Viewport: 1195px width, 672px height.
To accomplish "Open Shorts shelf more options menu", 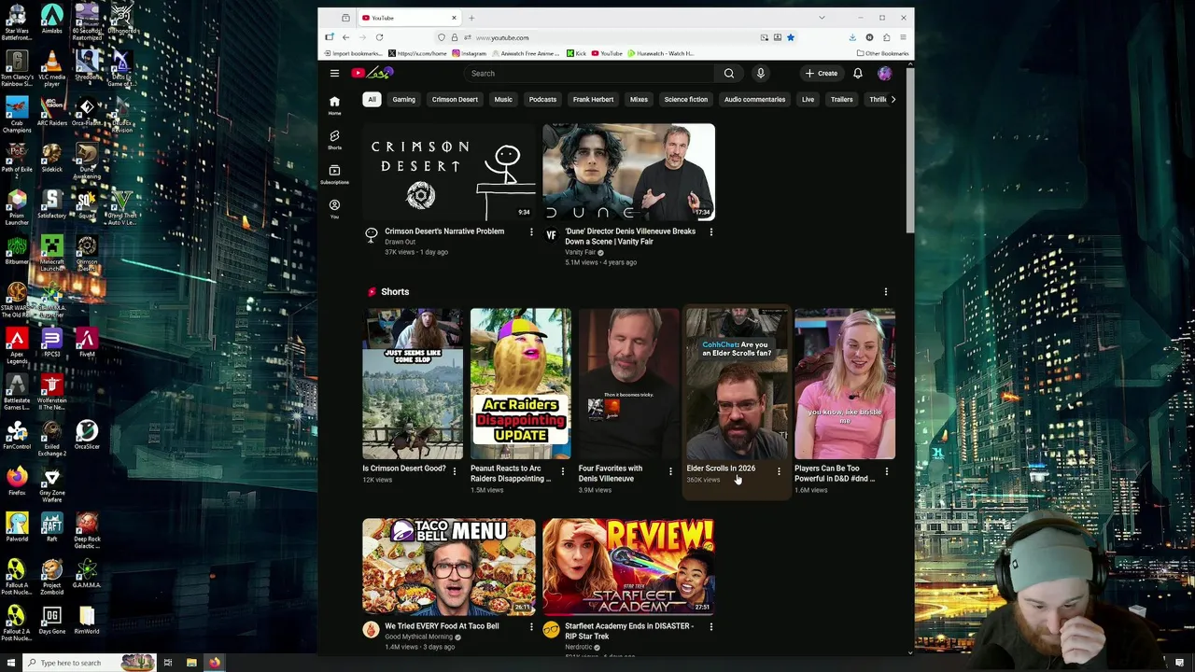I will click(886, 292).
